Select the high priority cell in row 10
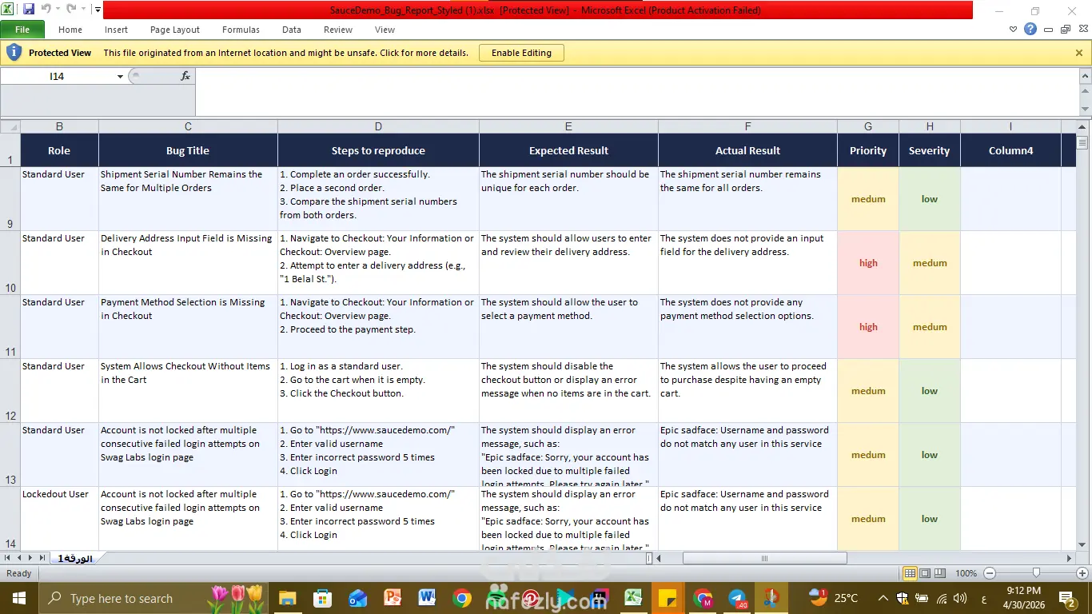 pyautogui.click(x=868, y=263)
